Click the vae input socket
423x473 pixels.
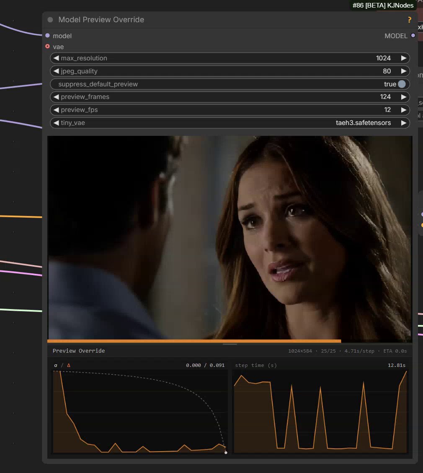click(47, 47)
